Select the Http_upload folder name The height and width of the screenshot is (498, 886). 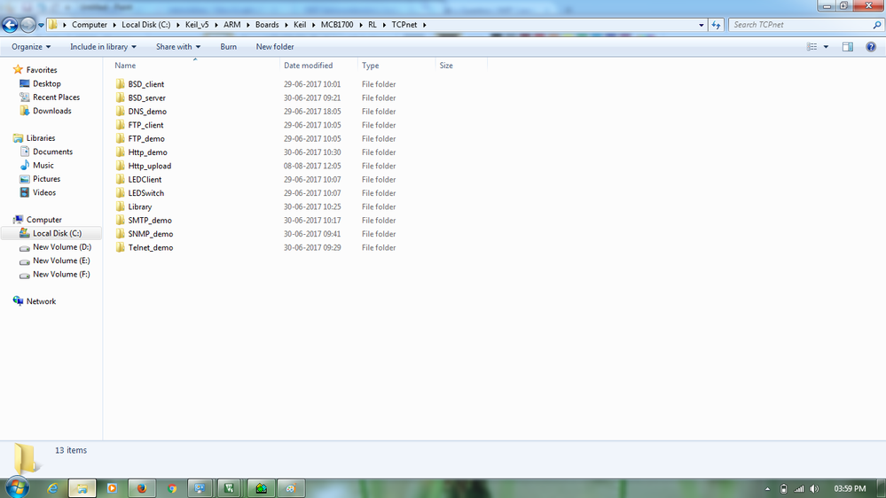click(149, 166)
